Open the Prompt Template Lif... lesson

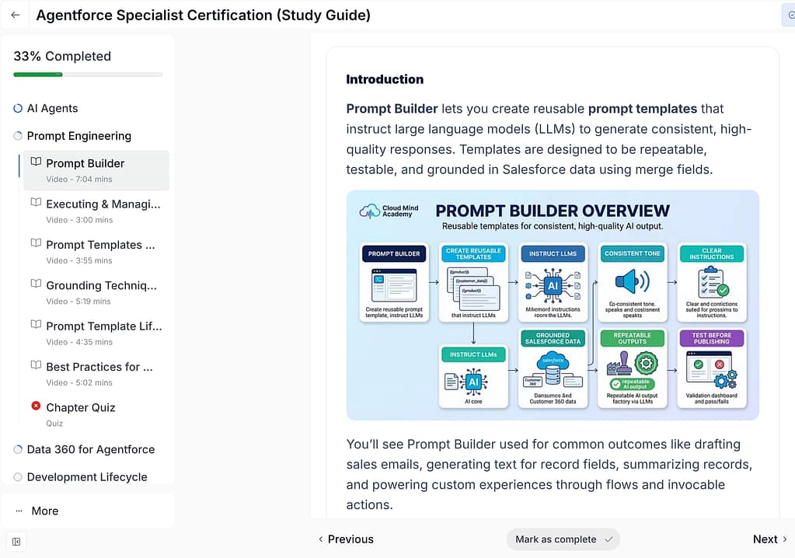coord(96,333)
